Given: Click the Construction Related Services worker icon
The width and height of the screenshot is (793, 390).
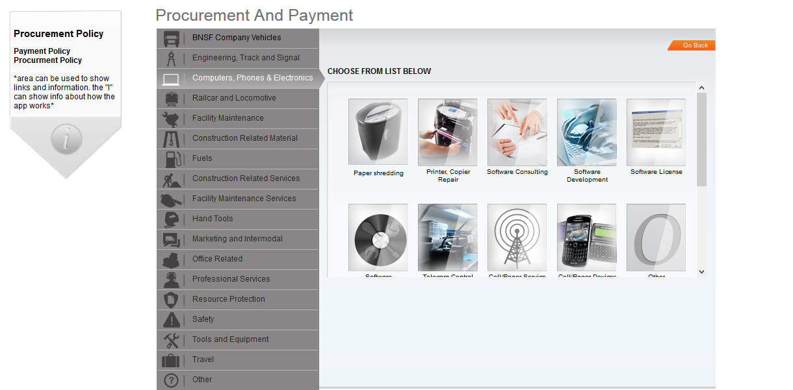Looking at the screenshot, I should point(171,179).
